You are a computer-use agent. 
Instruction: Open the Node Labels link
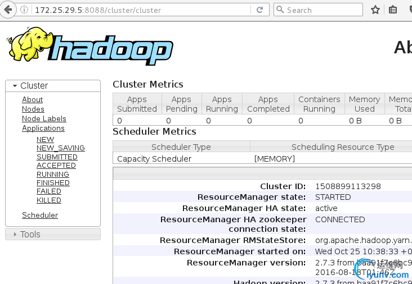(x=44, y=118)
